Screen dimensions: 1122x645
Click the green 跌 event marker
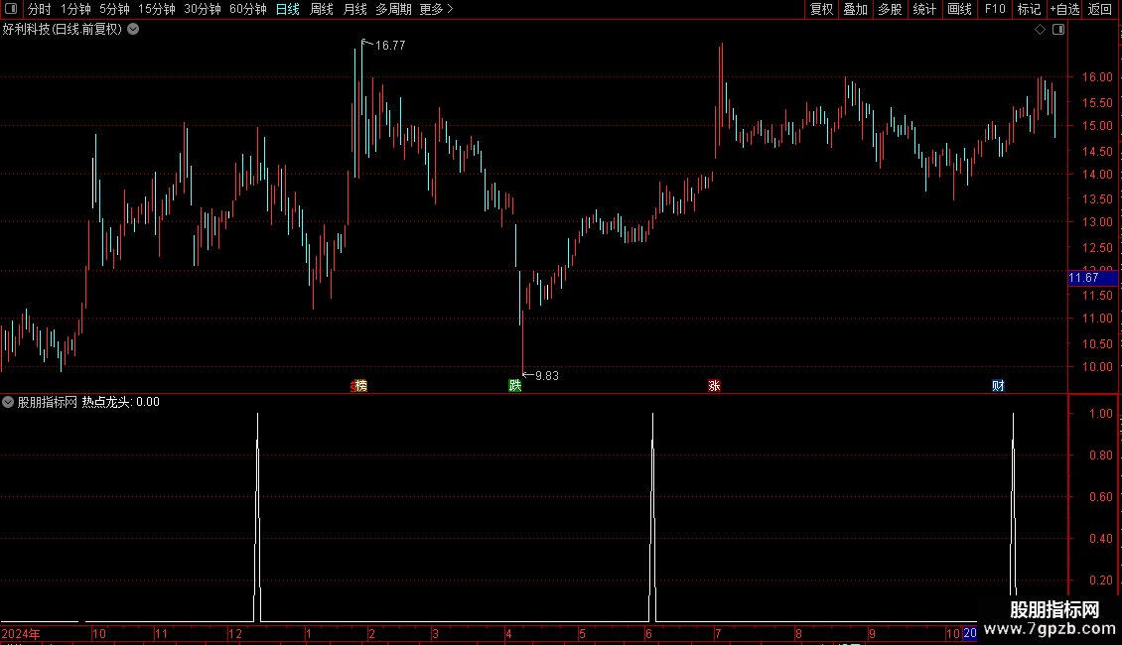coord(514,385)
